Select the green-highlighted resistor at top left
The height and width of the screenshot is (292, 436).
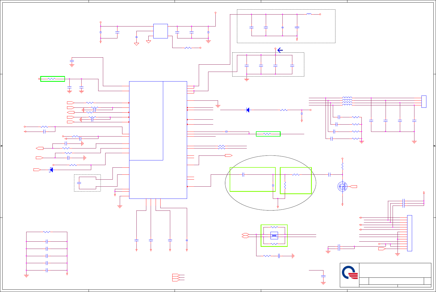pos(52,79)
